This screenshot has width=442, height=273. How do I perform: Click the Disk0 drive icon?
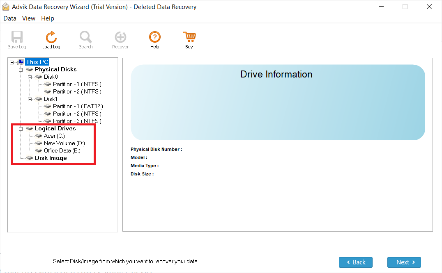(x=39, y=77)
